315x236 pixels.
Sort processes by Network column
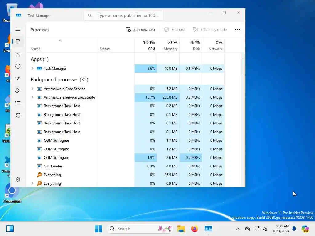[x=213, y=45]
